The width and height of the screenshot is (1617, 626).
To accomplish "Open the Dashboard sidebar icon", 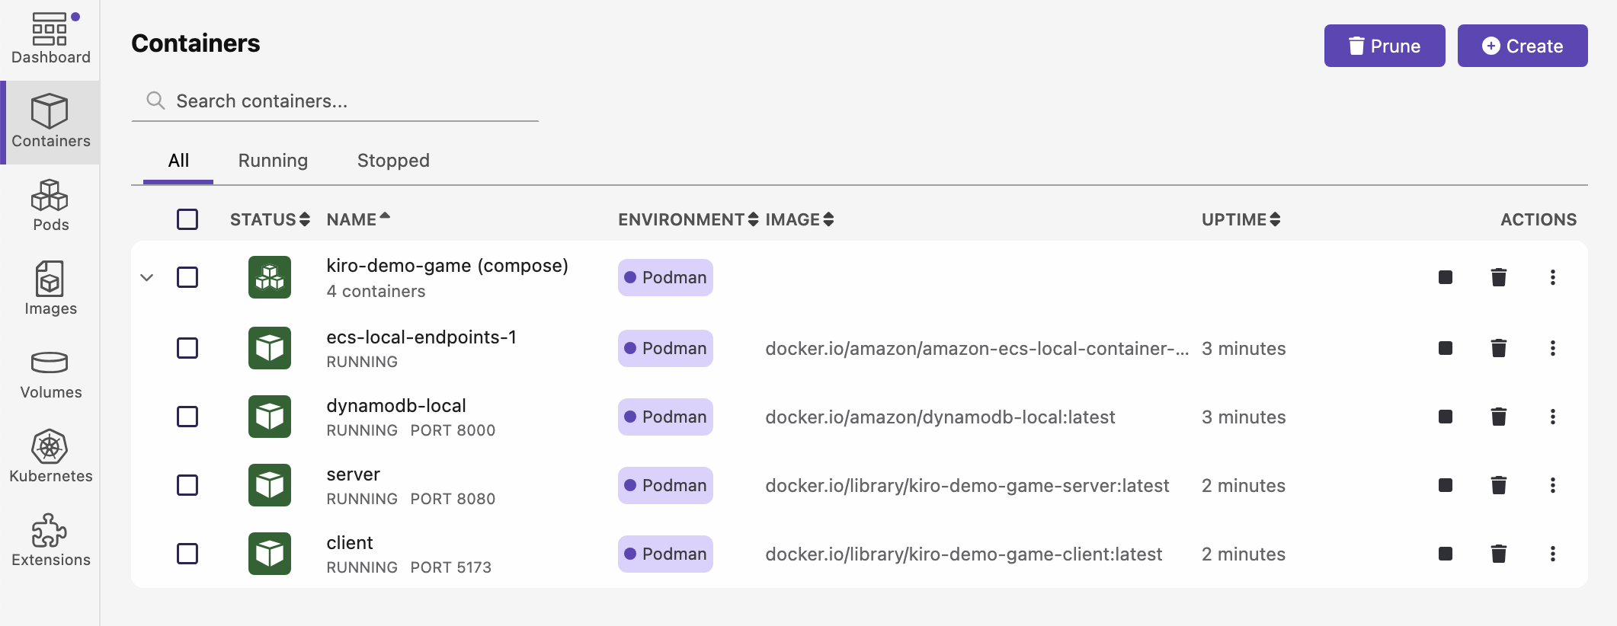I will (x=50, y=39).
